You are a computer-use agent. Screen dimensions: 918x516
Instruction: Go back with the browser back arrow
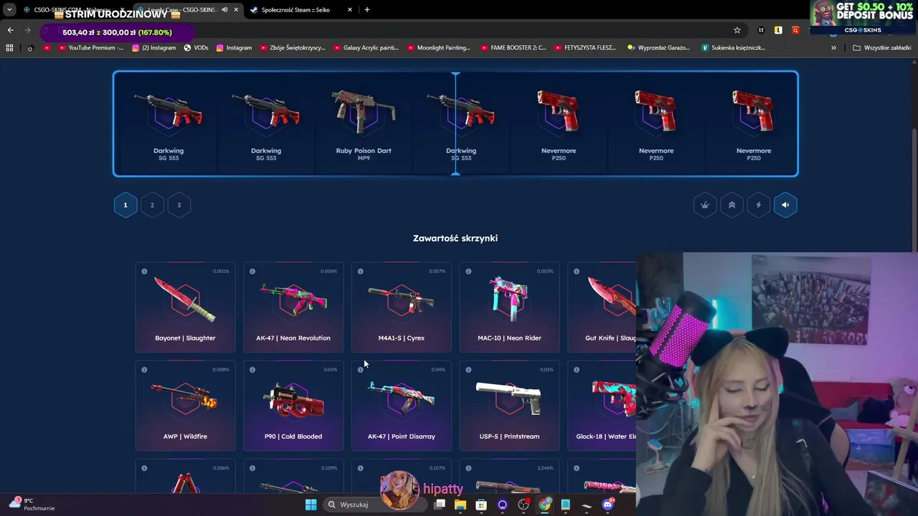[x=10, y=30]
